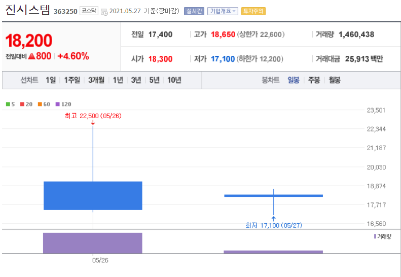Click the orange 60-day moving average swatch

40,104
